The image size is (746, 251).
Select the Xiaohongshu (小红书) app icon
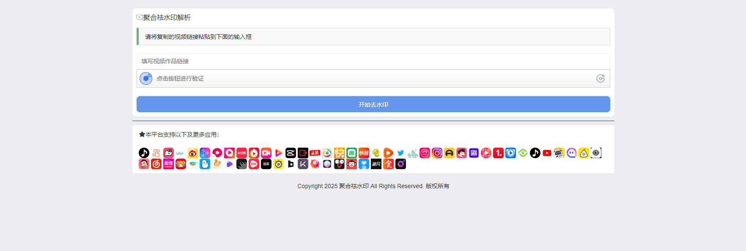coord(241,153)
